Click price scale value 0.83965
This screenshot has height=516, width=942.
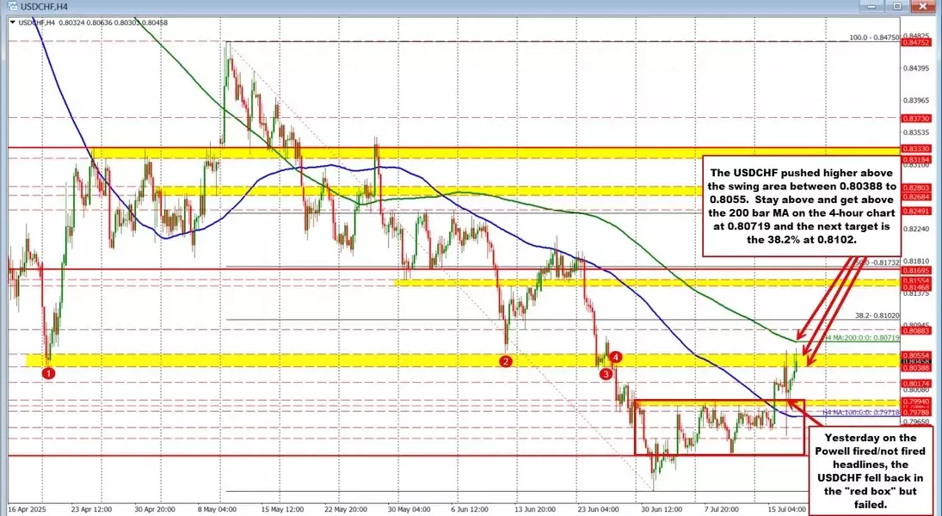[915, 100]
